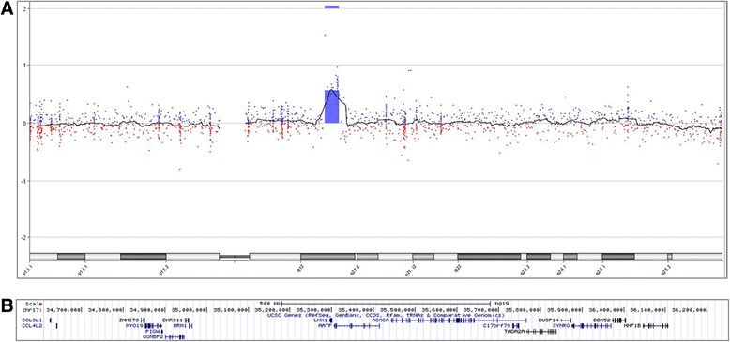Select the CCL4L2 gene label
730x342 pixels.
point(32,326)
